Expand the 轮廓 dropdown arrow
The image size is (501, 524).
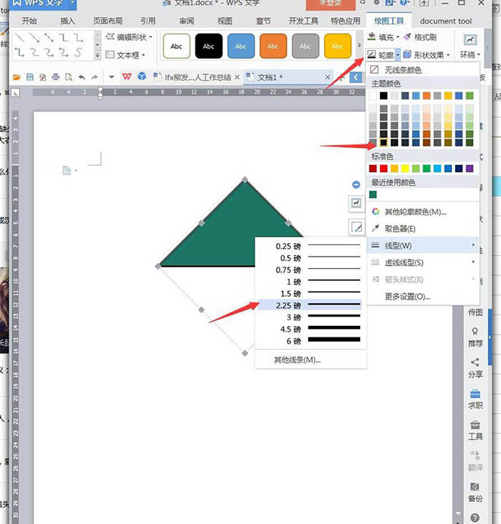coord(398,54)
